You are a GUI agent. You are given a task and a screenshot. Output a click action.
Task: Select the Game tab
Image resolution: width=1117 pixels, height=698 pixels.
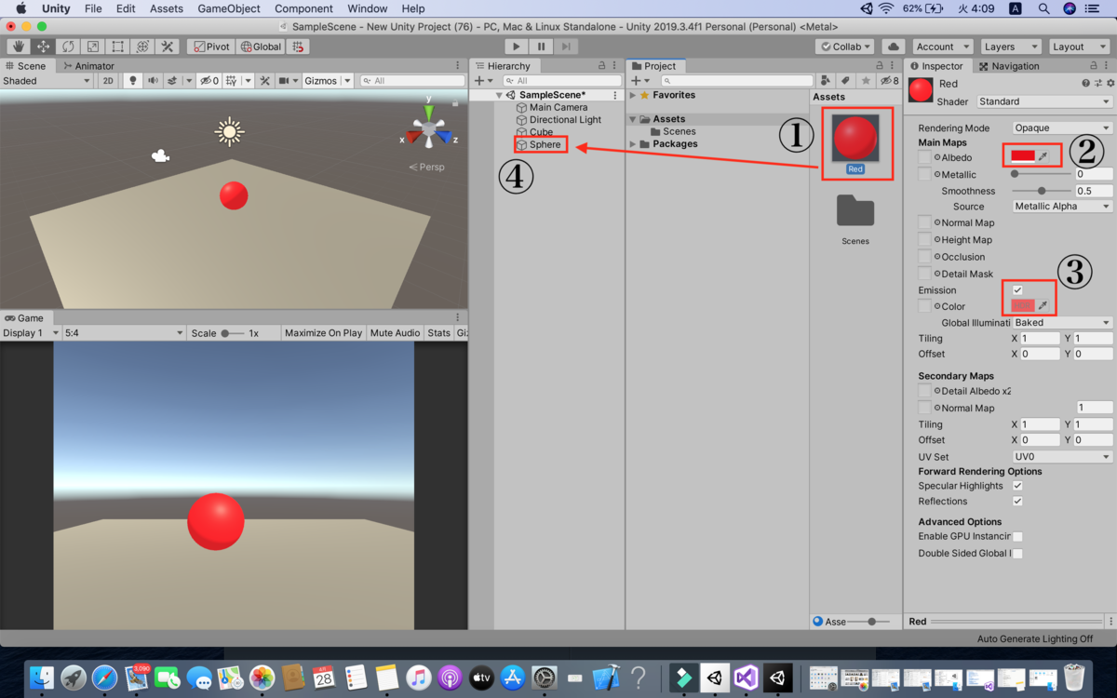(x=24, y=318)
